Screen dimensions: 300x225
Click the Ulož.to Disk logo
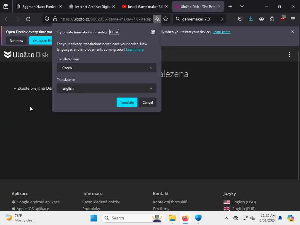[x=26, y=55]
